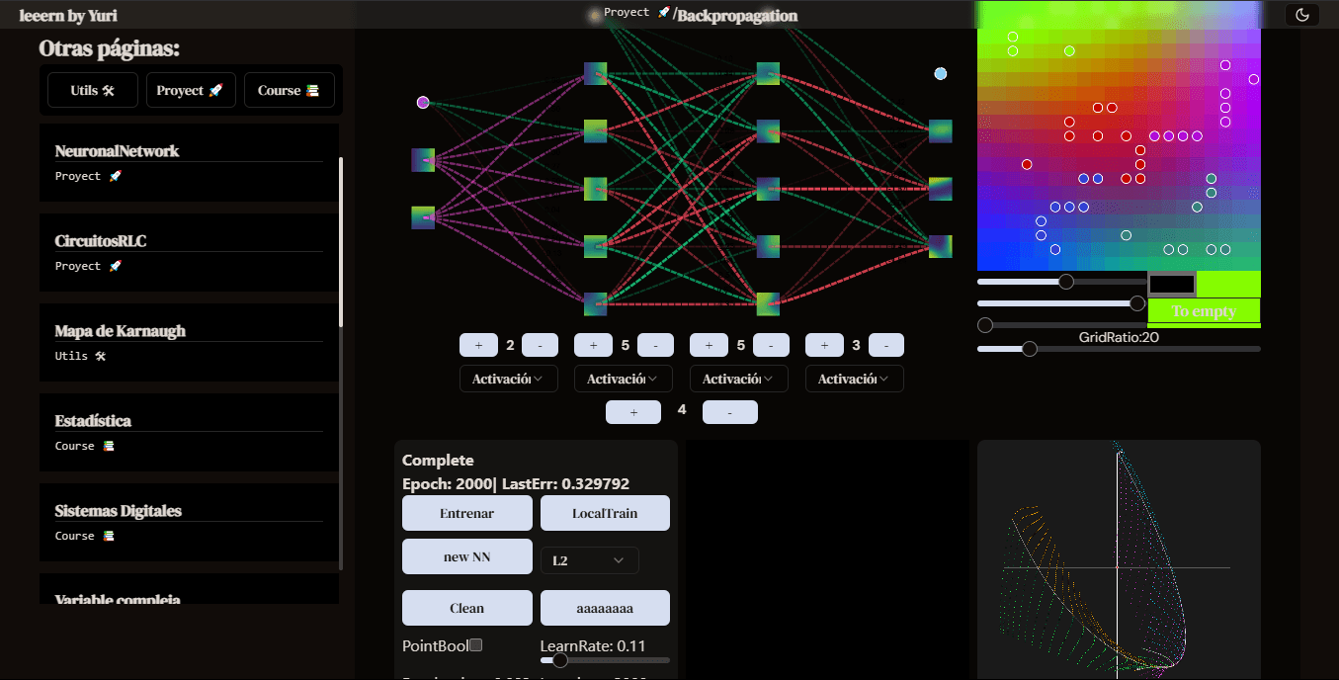This screenshot has height=680, width=1339.
Task: Click the black color swatch box
Action: click(x=1171, y=284)
